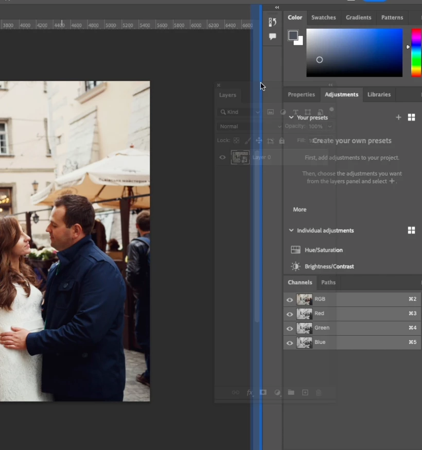
Task: Create a new group folder icon
Action: click(291, 392)
